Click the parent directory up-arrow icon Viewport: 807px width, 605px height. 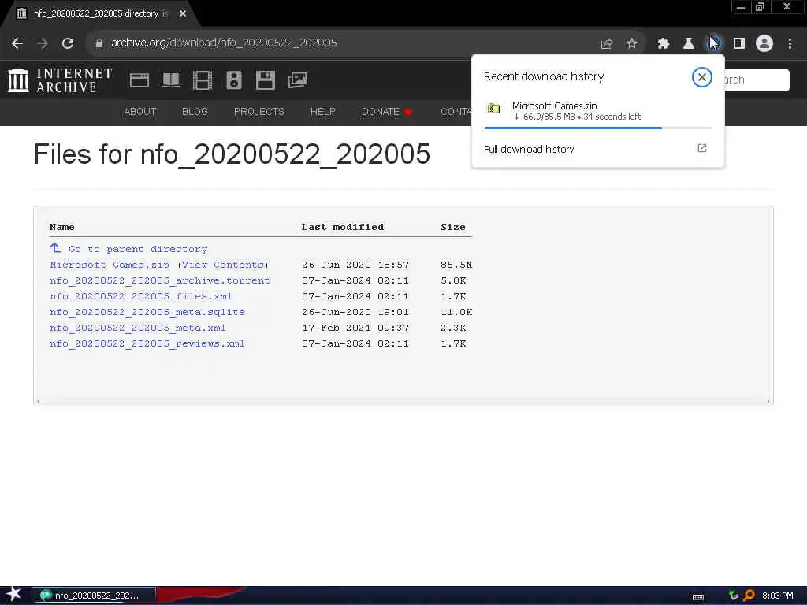coord(56,248)
